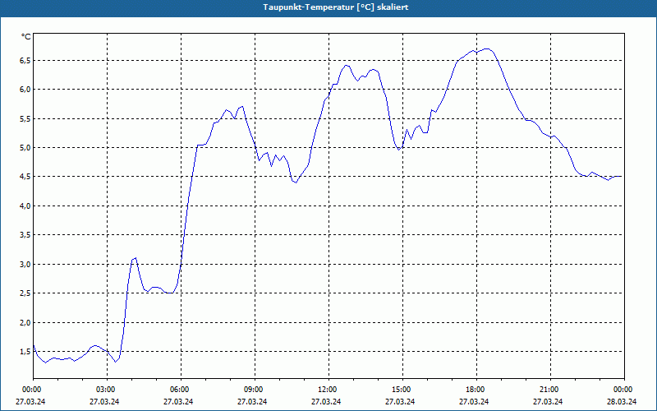Select the °C unit label on the y-axis
This screenshot has width=657, height=411.
(x=26, y=37)
